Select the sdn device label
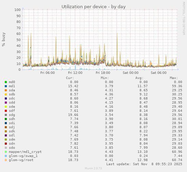Viewport: 187px width, 172px height. coord(12,144)
